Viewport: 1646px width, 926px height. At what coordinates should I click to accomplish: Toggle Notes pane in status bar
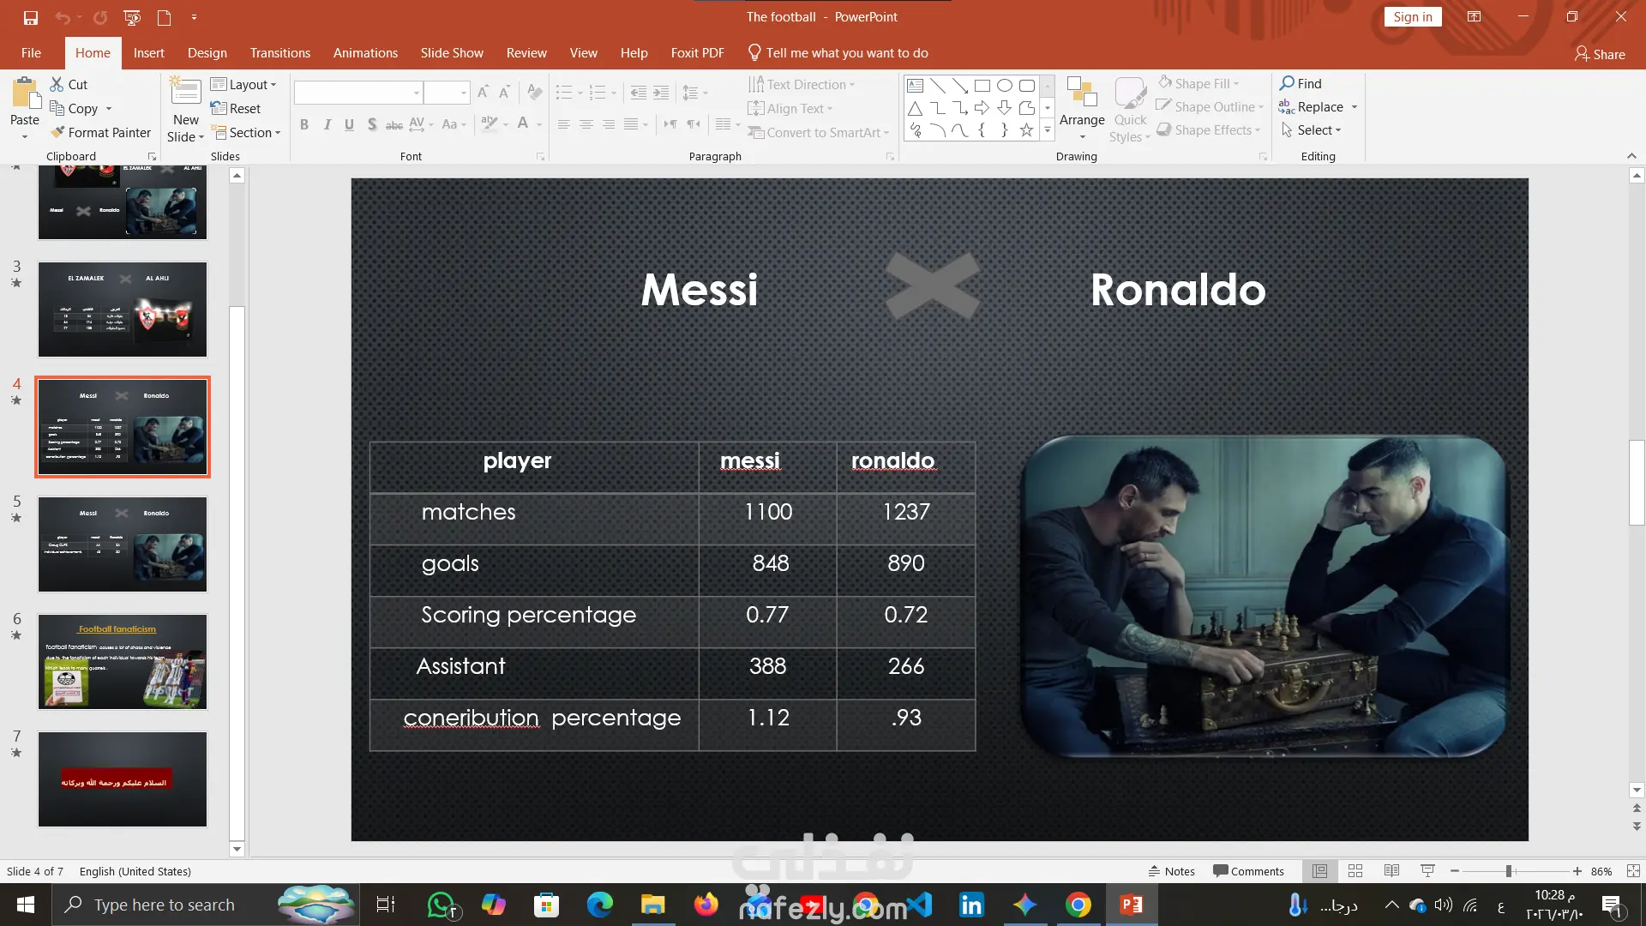1171,871
